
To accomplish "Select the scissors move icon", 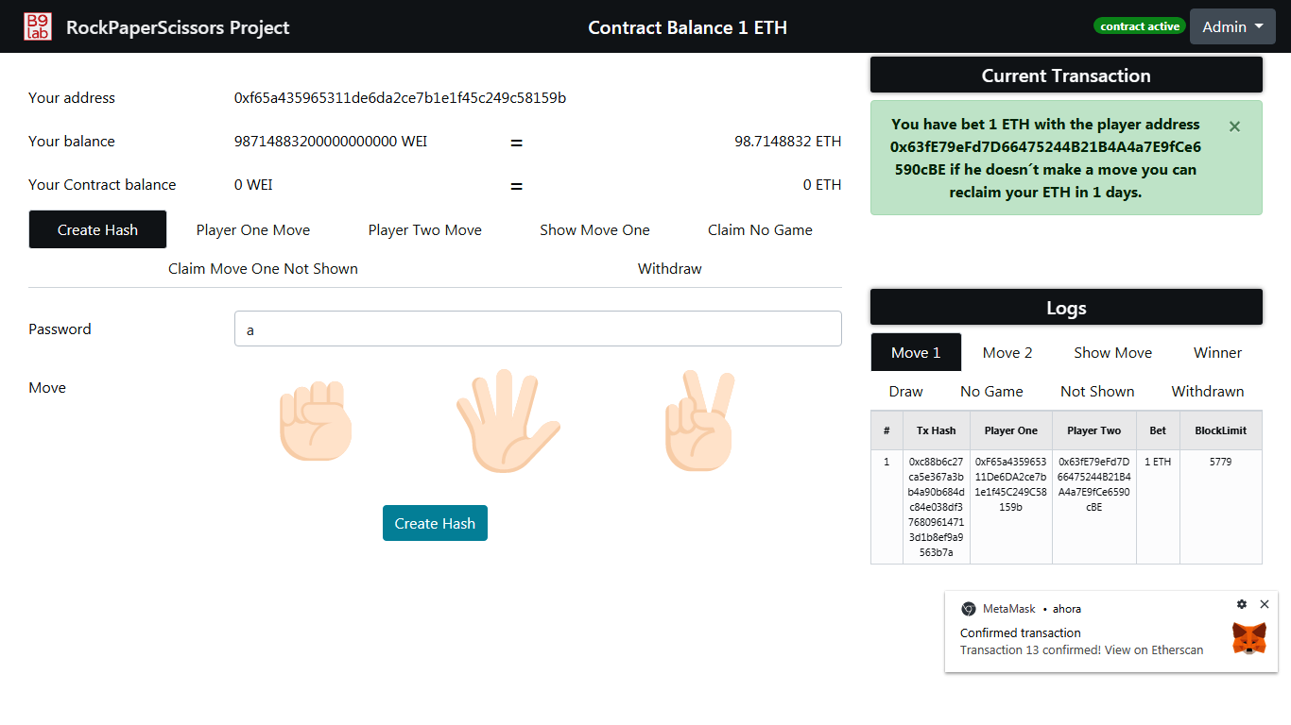I will tap(698, 420).
